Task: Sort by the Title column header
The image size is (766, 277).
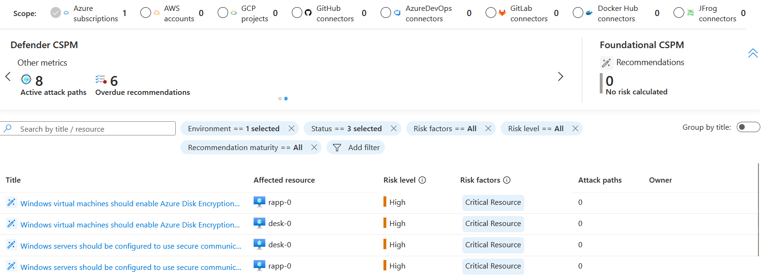Action: coord(13,180)
